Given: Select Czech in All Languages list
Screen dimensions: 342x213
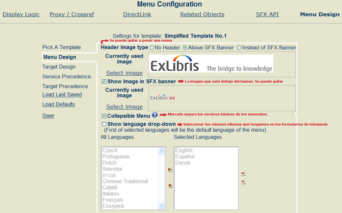Looking at the screenshot, I should point(110,151).
